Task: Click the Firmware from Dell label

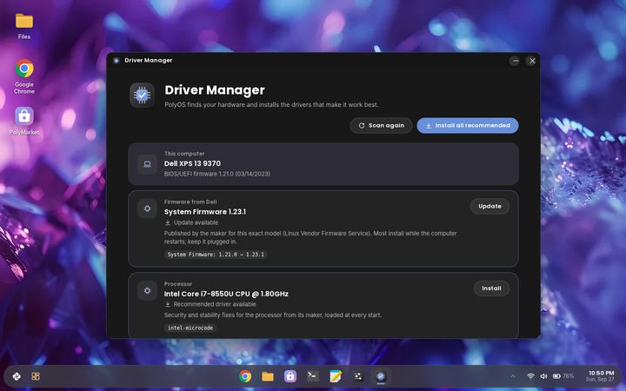Action: (190, 202)
